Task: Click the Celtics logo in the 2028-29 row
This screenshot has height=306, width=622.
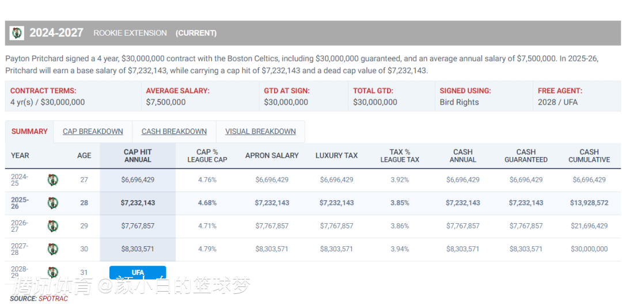Action: 53,272
